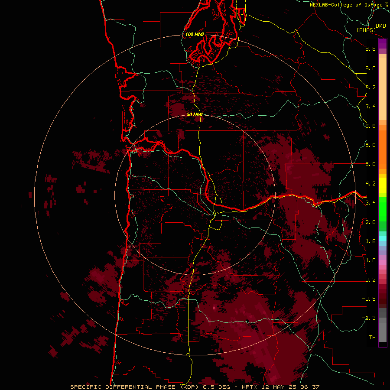Pick the pale peach band on color scale

coord(383,89)
